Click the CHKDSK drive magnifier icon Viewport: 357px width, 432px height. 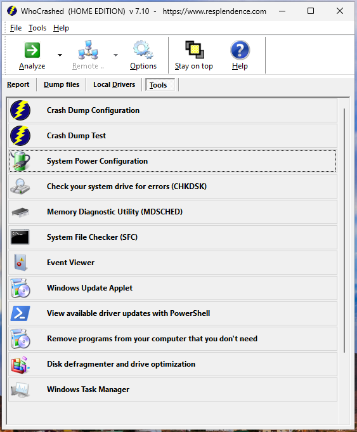[x=20, y=187]
